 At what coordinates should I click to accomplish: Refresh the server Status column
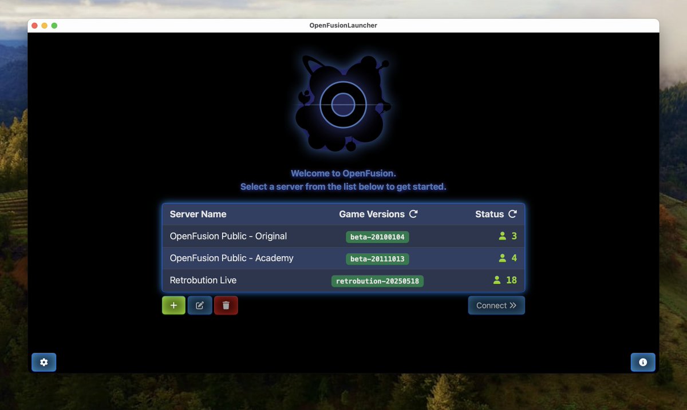coord(514,214)
